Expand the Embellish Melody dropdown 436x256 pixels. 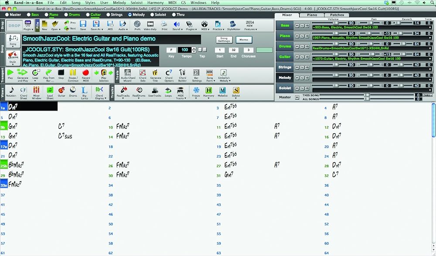[230, 81]
